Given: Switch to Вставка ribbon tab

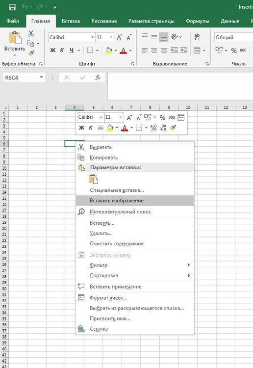Looking at the screenshot, I should coord(71,21).
